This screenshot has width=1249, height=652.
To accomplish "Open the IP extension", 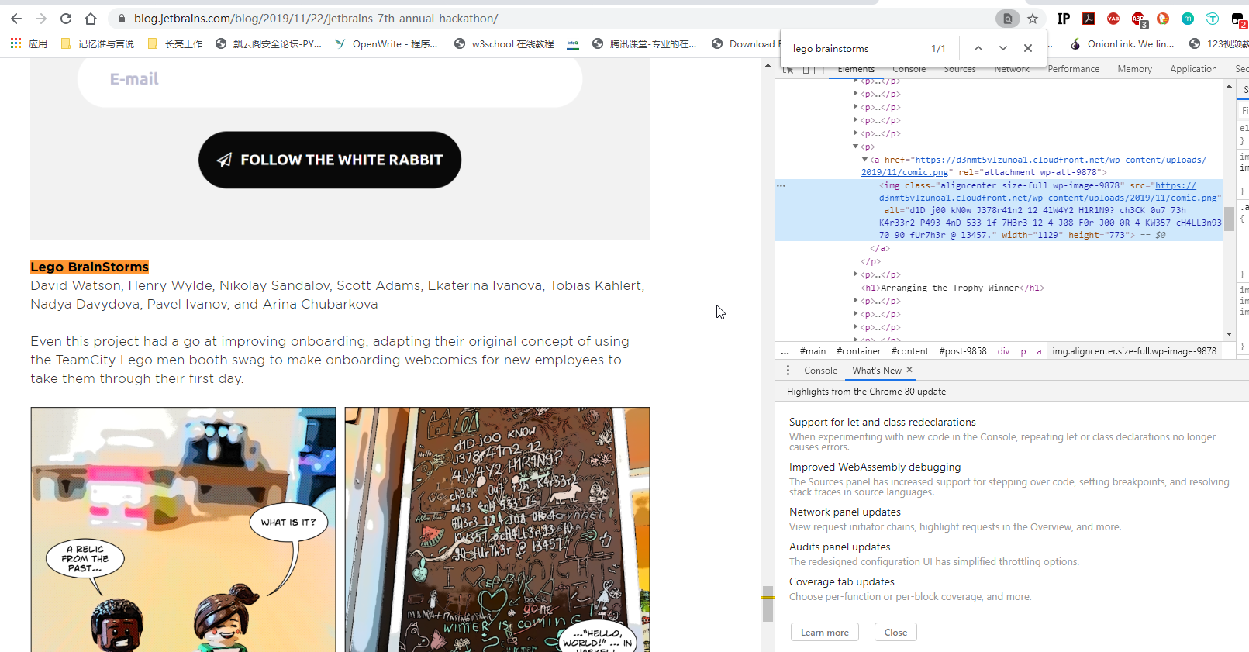I will pos(1064,19).
